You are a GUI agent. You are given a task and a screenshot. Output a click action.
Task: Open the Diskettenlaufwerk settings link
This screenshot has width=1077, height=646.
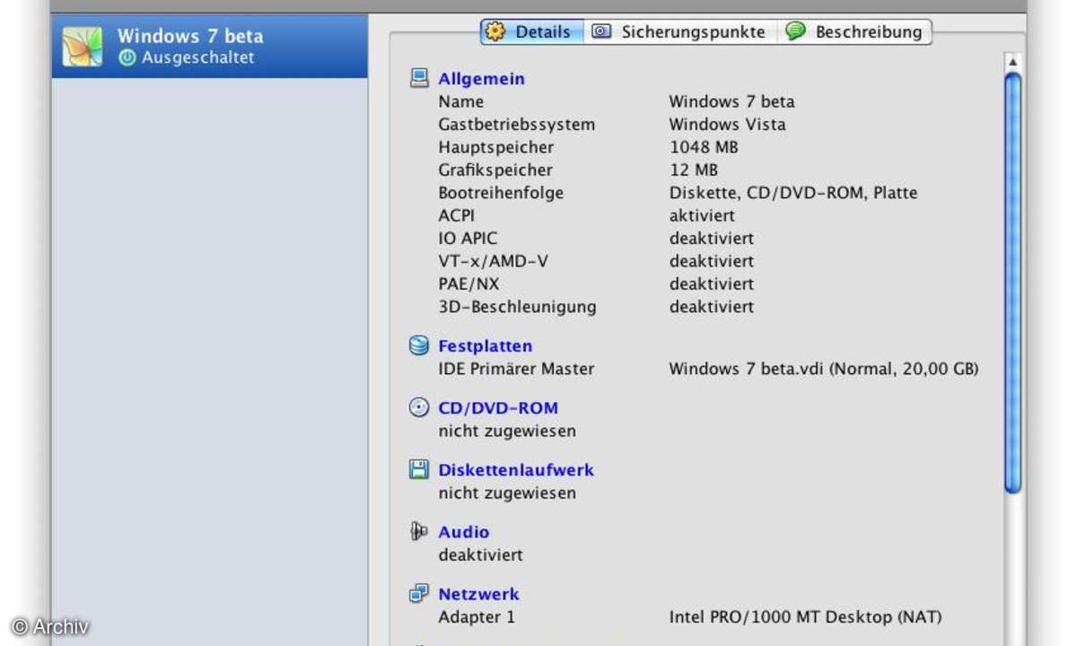516,470
